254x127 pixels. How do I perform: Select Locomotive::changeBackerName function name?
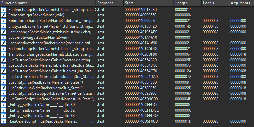(x=51, y=43)
